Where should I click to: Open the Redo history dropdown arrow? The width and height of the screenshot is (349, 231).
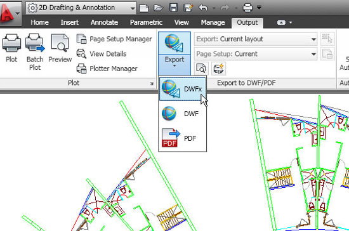[236, 8]
